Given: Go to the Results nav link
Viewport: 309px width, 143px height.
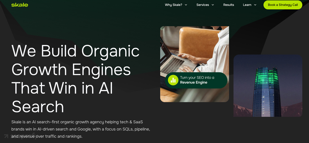Looking at the screenshot, I should 229,5.
